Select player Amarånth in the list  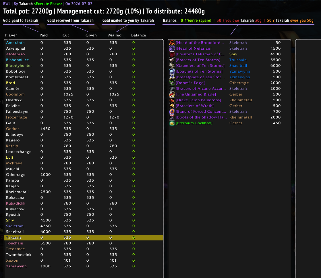point(15,42)
